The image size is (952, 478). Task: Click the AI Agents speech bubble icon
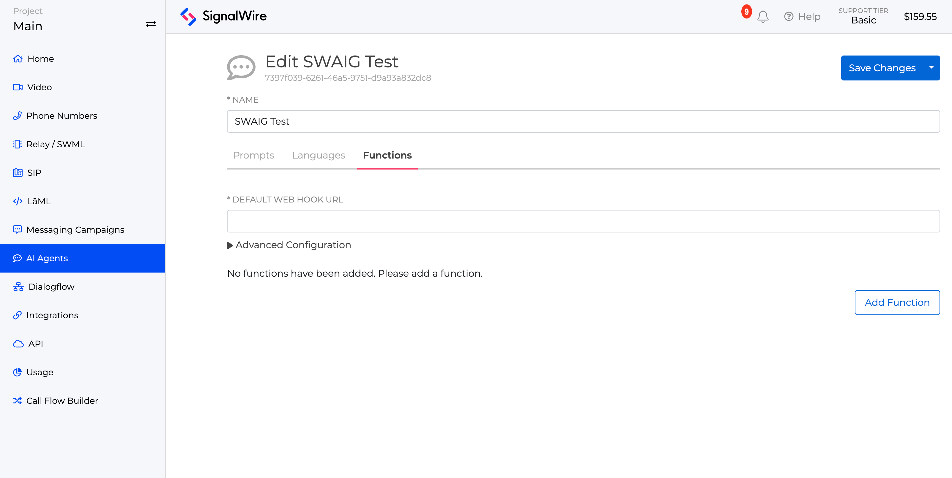click(17, 258)
